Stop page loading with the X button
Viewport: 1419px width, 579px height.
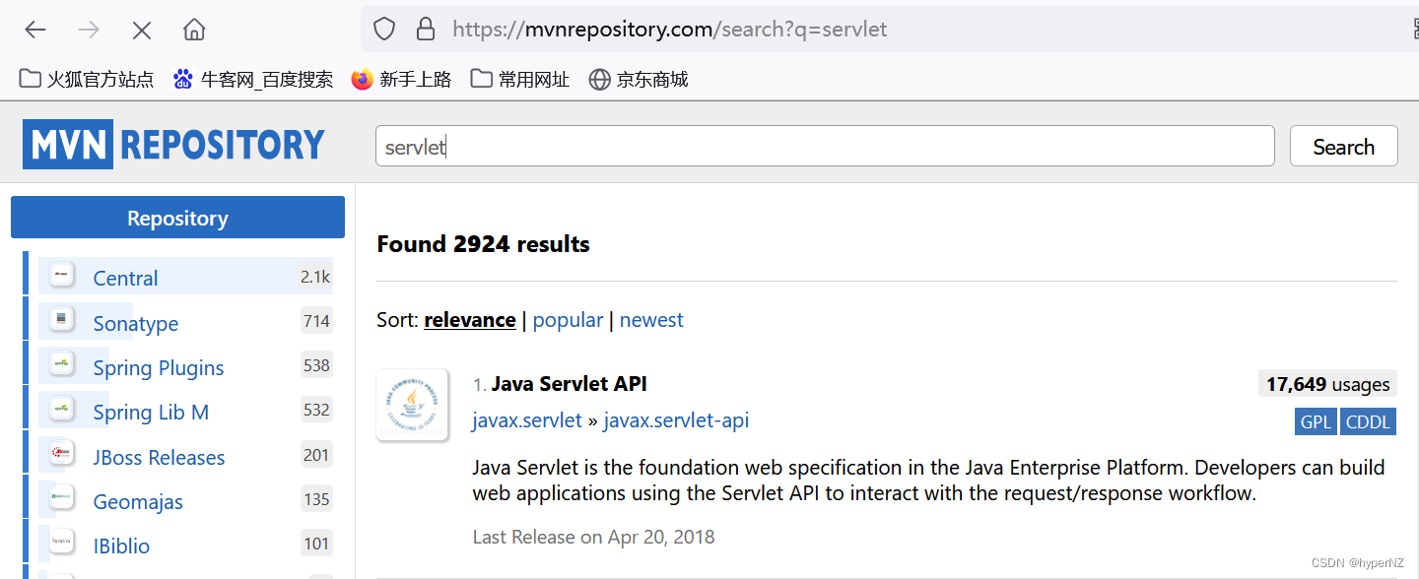142,30
